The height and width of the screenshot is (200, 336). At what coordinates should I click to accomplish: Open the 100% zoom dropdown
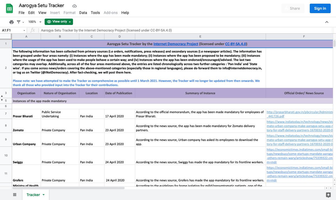(35, 22)
